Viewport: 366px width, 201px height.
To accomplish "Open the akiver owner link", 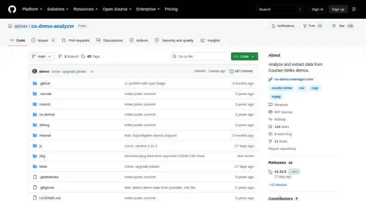I will [x=21, y=26].
